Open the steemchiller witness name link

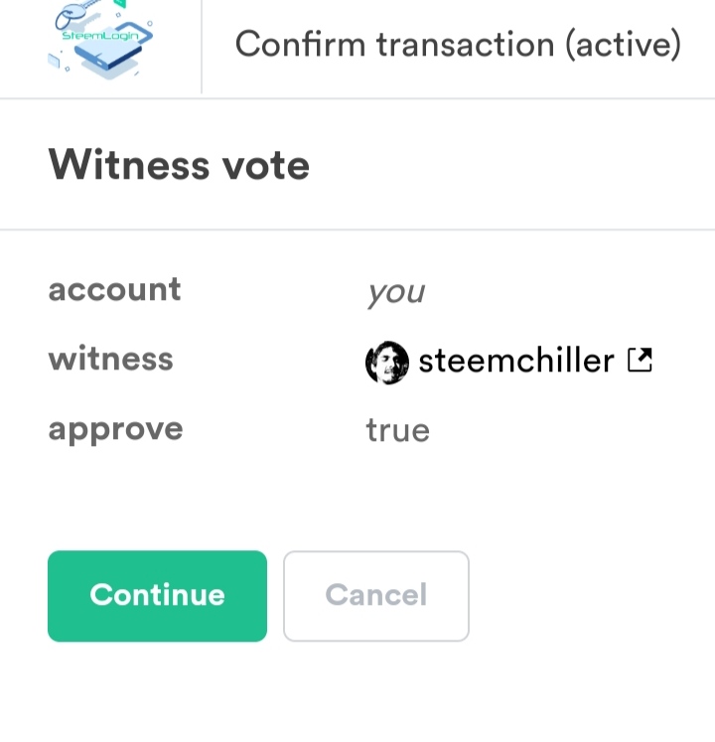coord(515,361)
